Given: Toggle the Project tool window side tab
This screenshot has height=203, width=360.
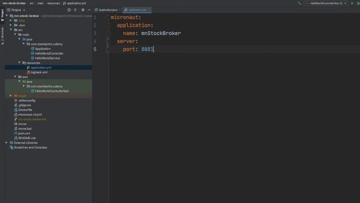Looking at the screenshot, I should coord(2,15).
